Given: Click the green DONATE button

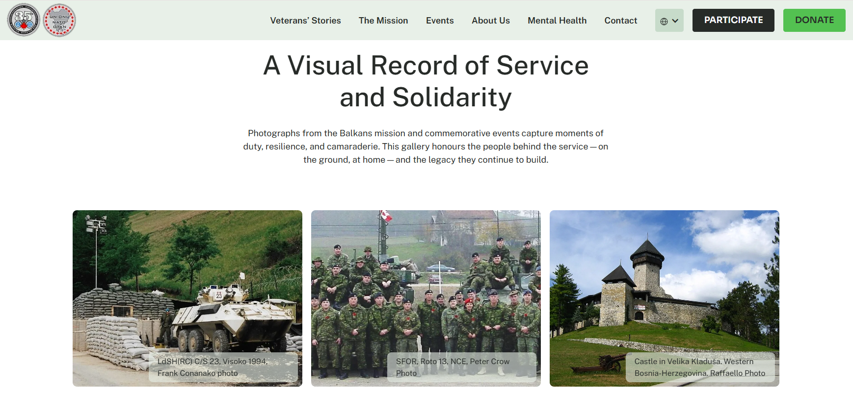Looking at the screenshot, I should tap(814, 20).
